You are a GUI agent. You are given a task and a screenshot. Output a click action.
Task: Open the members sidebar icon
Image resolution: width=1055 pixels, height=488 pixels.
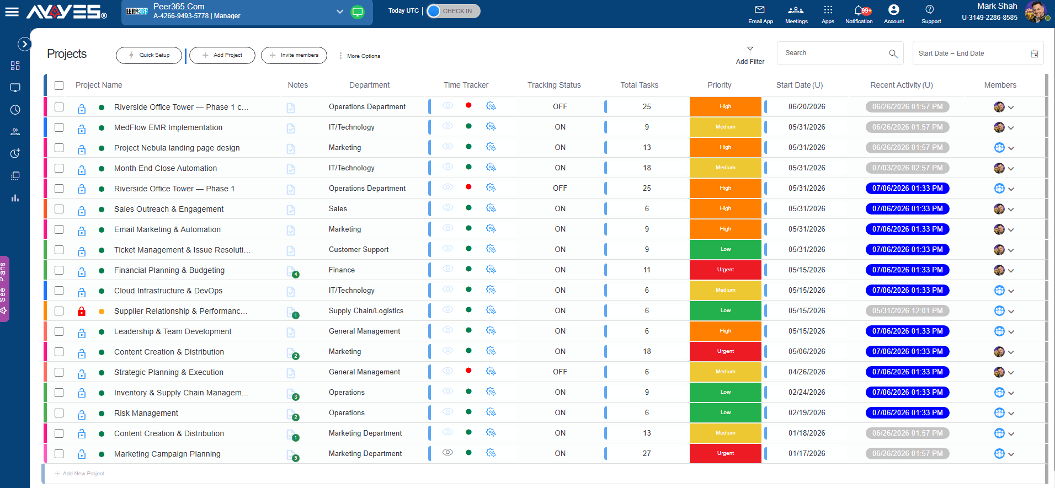pyautogui.click(x=15, y=132)
